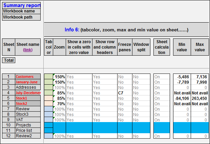Select 70% zoom cell for Stock2
The image size is (210, 144).
[x=60, y=104]
